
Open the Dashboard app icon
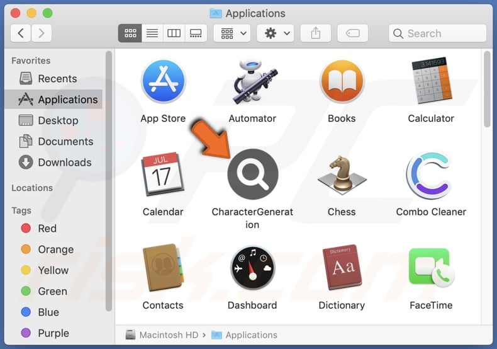(253, 268)
